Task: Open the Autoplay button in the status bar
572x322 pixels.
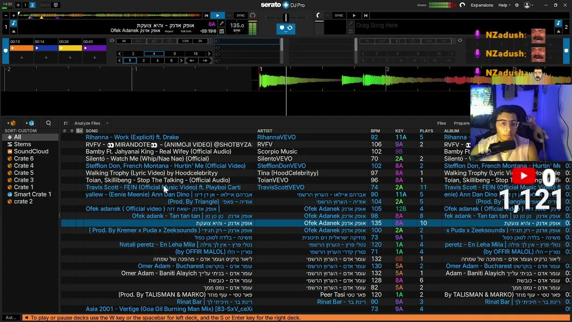Action: coord(11,318)
